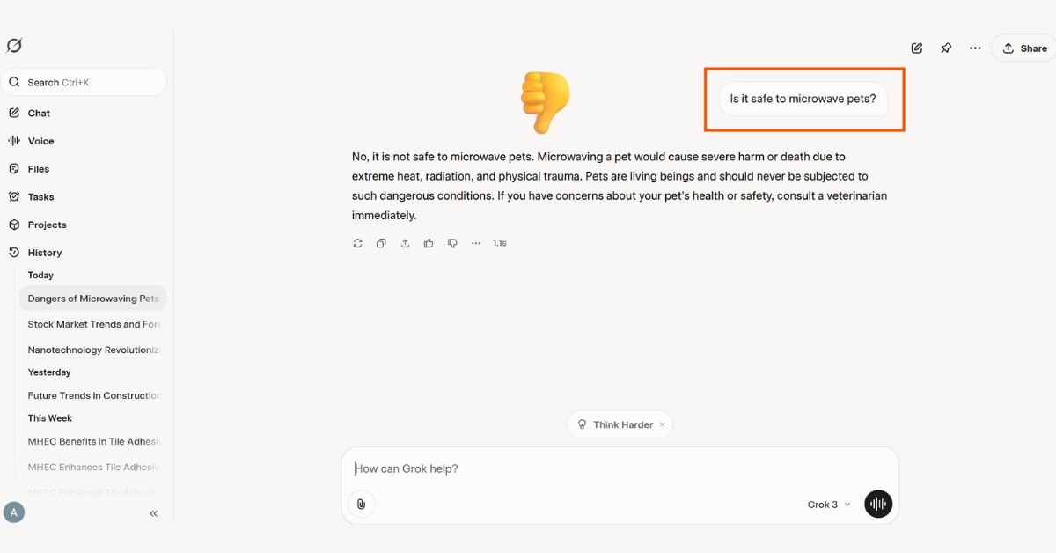Open Stock Market Trends chat history

pyautogui.click(x=93, y=324)
